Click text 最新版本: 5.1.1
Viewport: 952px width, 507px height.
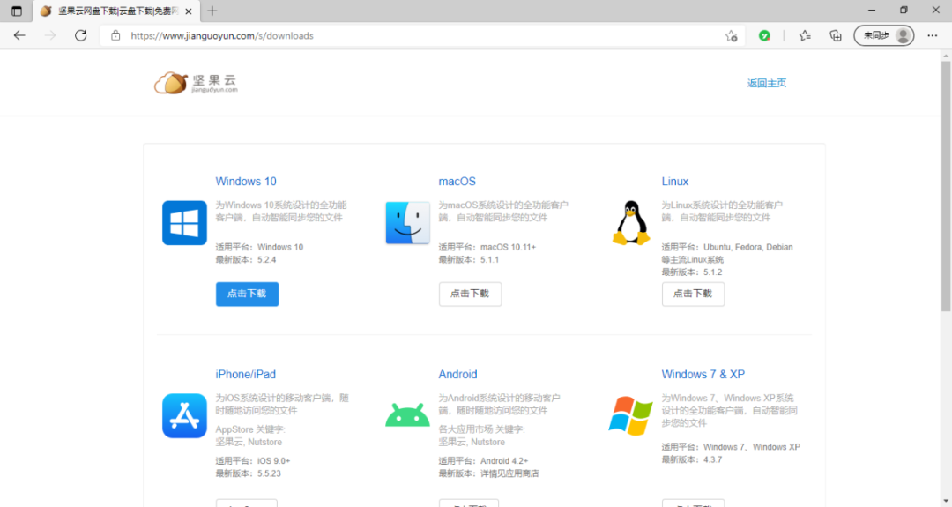click(x=469, y=260)
